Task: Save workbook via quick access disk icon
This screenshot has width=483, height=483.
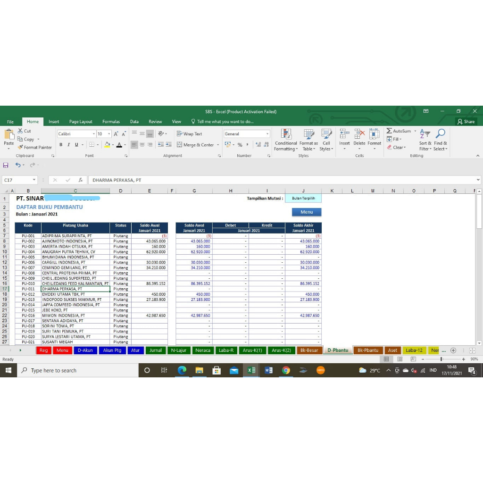Action: tap(6, 165)
